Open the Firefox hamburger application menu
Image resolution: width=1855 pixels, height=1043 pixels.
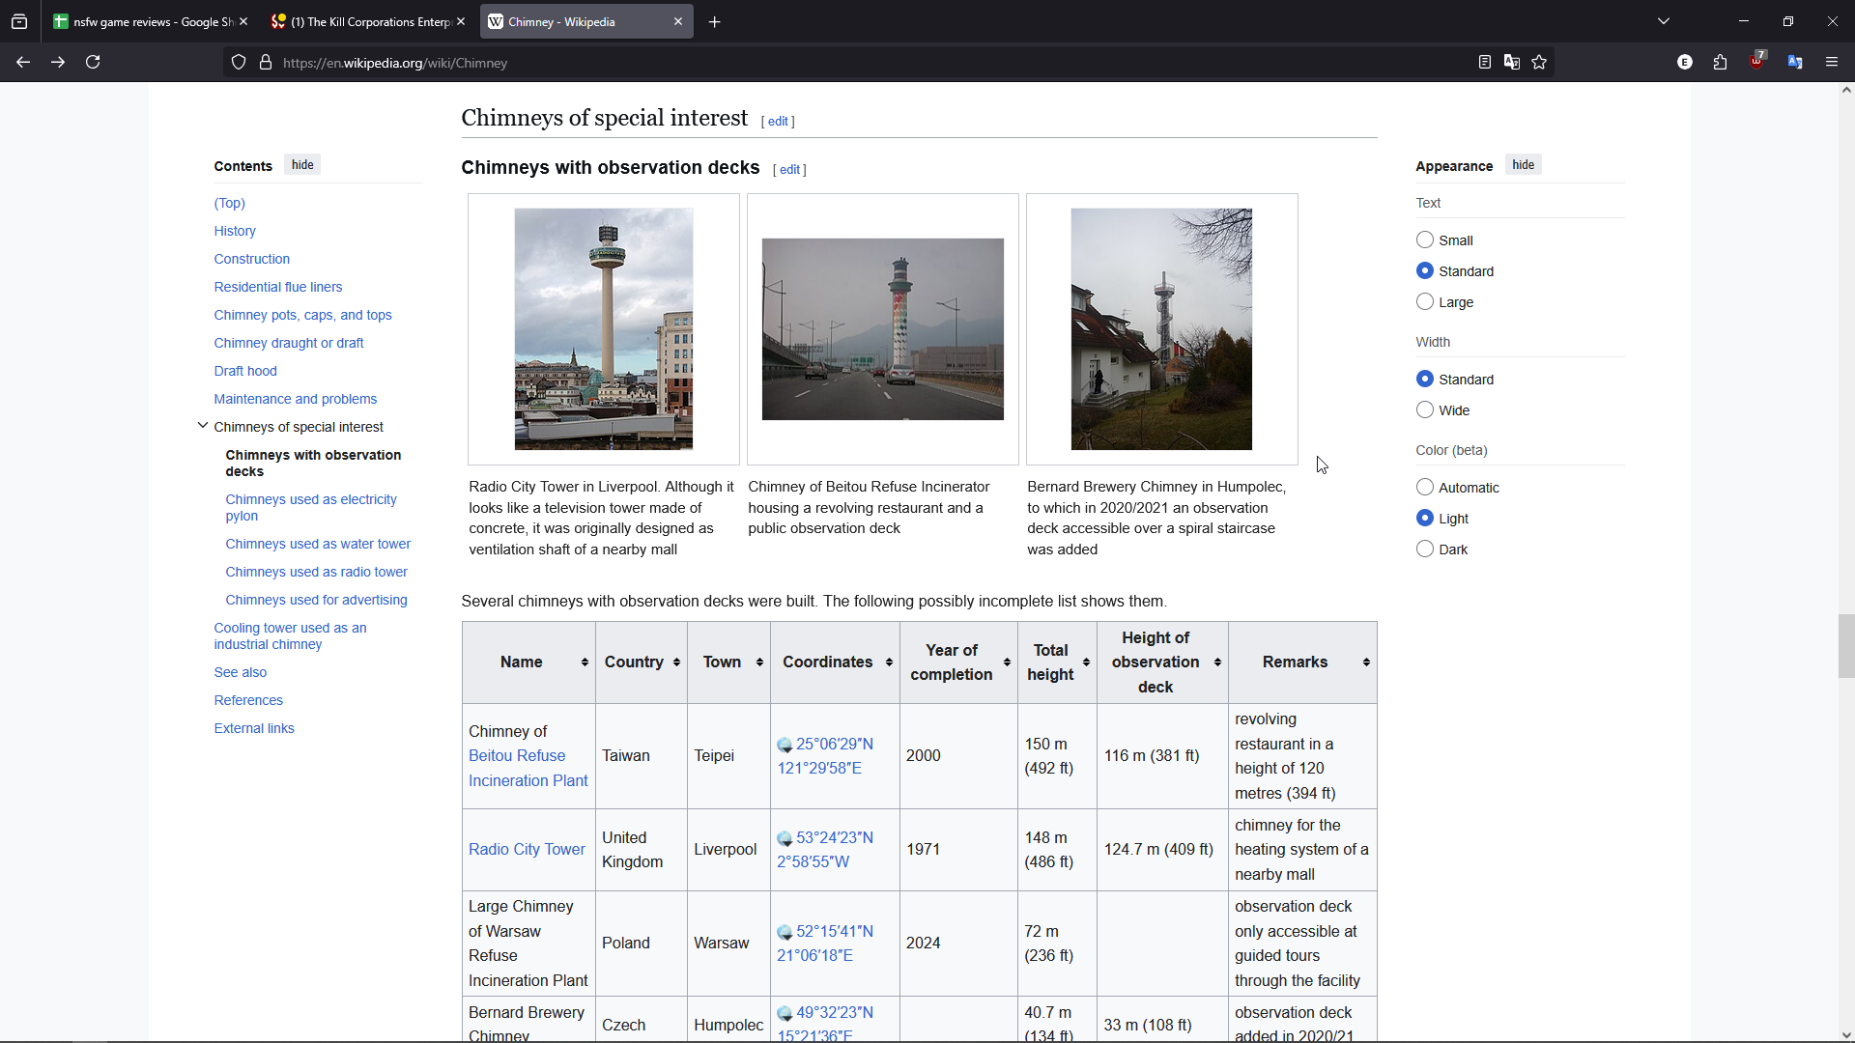click(x=1832, y=63)
